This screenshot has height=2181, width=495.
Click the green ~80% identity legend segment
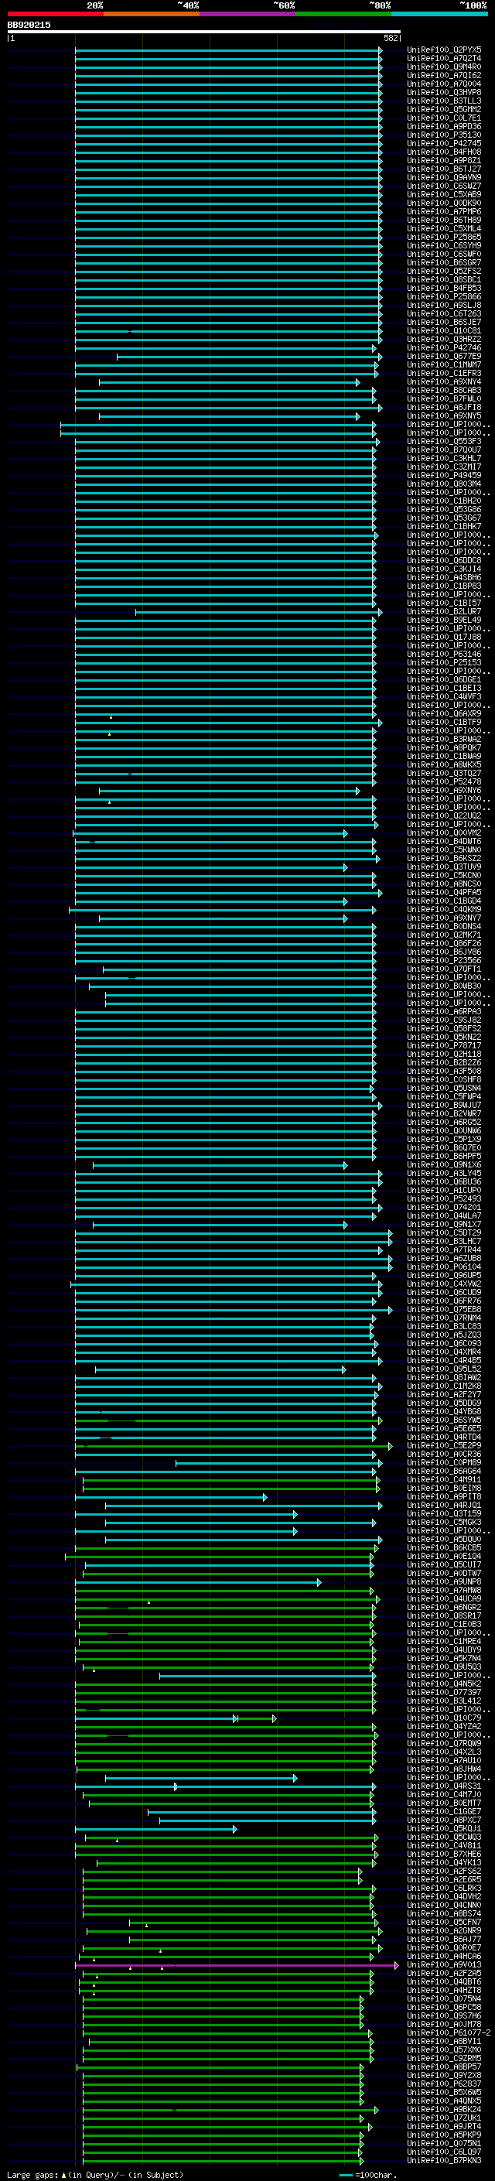tap(343, 14)
